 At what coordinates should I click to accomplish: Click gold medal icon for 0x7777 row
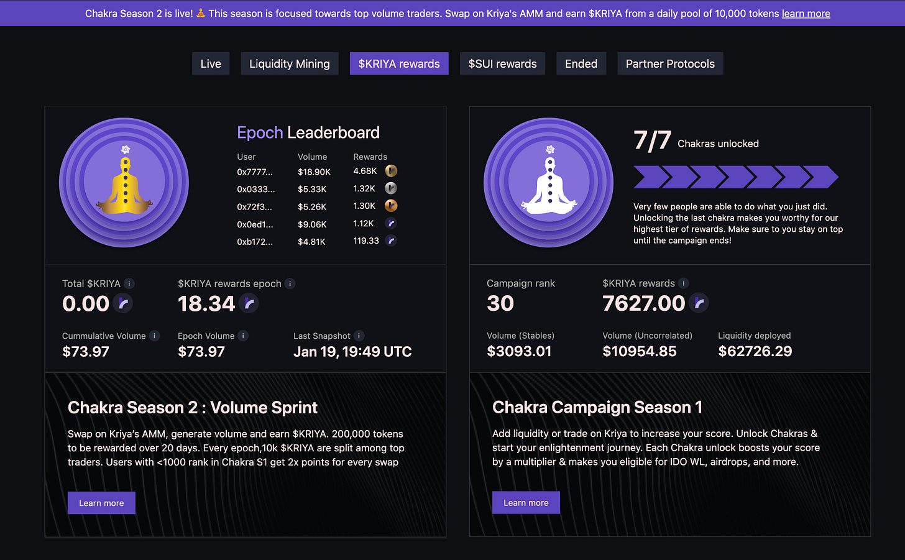click(391, 171)
